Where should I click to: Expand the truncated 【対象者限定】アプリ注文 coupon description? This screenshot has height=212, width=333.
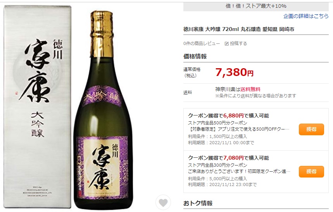[238, 129]
